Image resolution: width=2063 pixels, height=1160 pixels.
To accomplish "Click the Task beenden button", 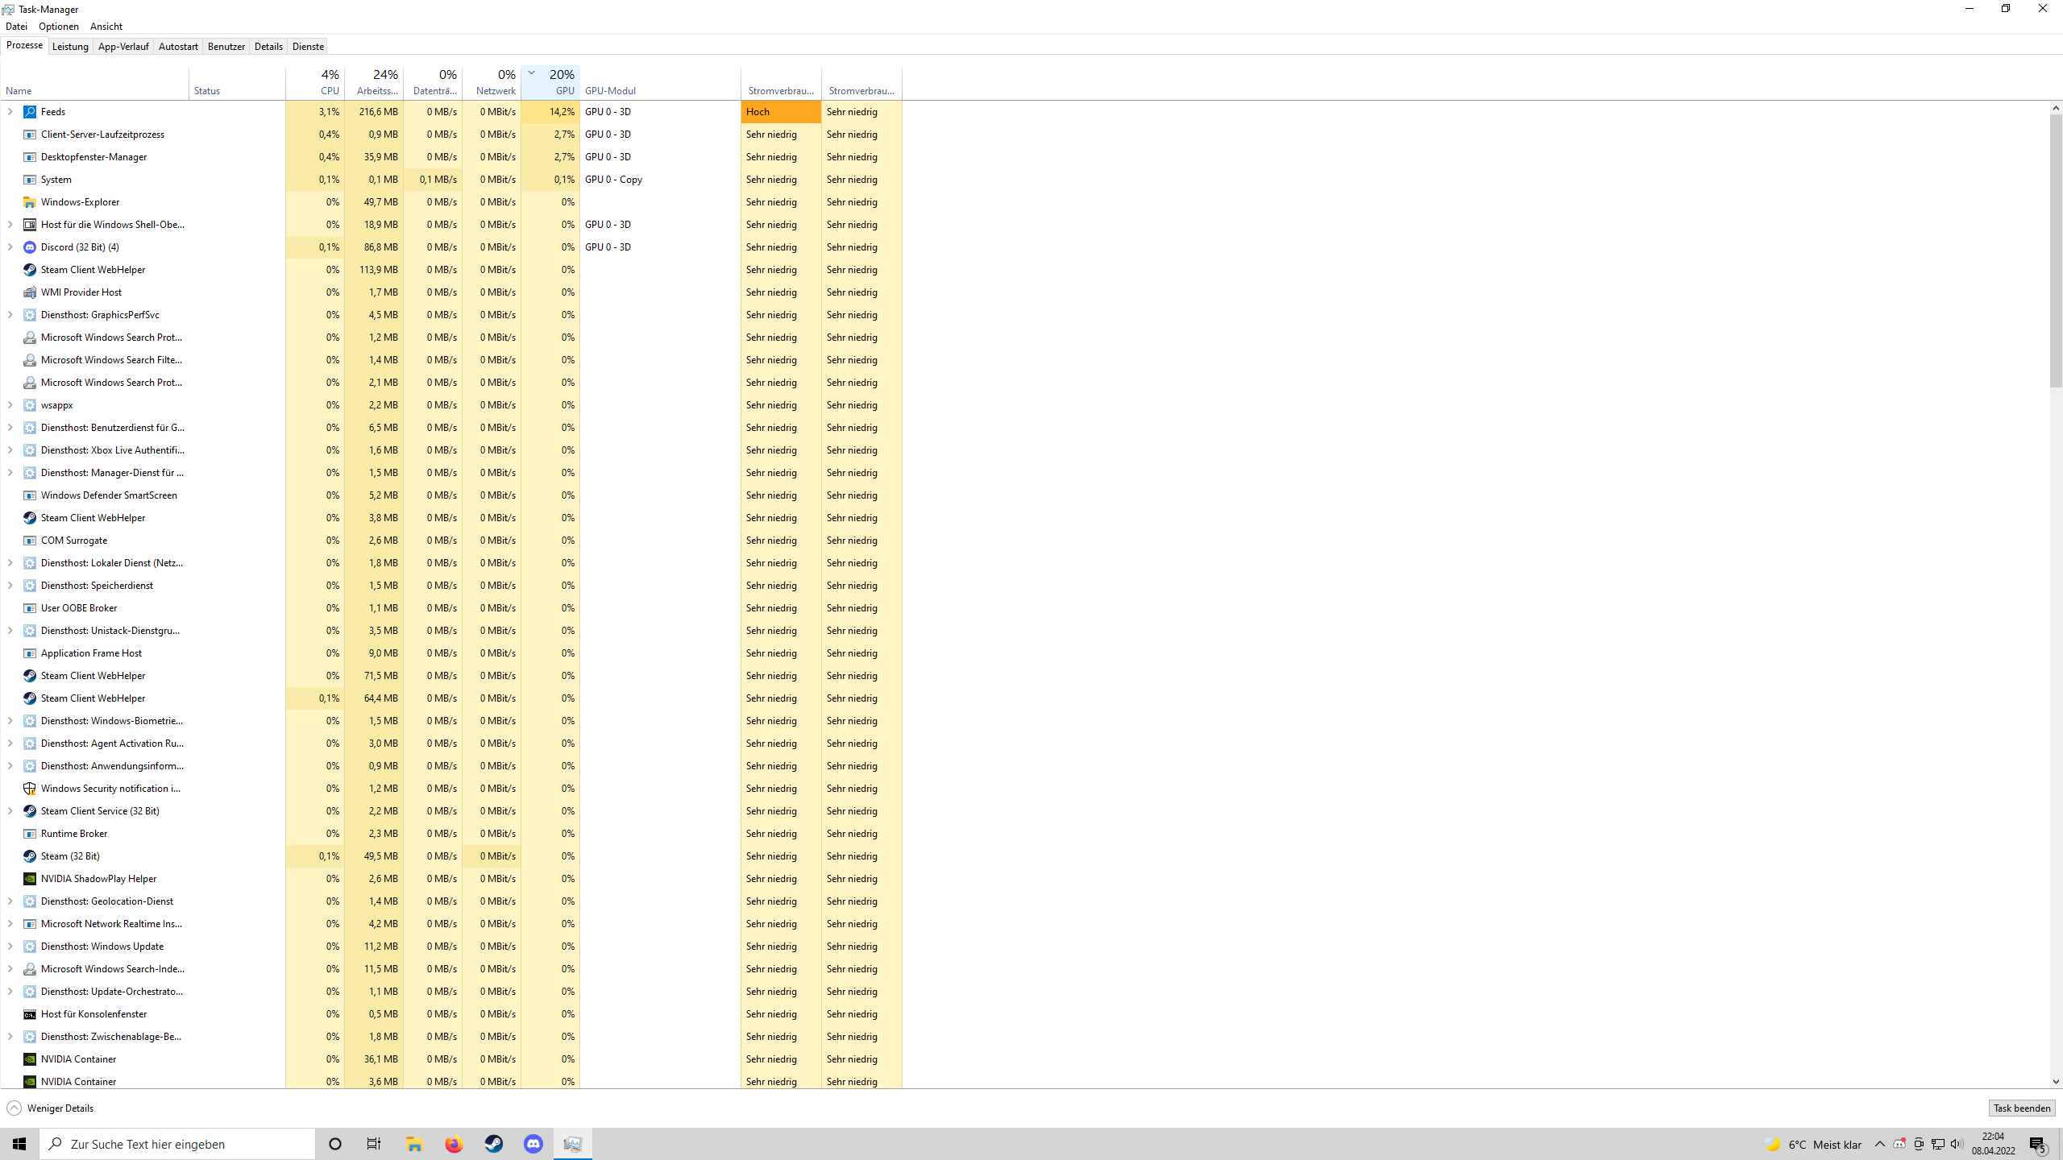I will click(x=2021, y=1108).
